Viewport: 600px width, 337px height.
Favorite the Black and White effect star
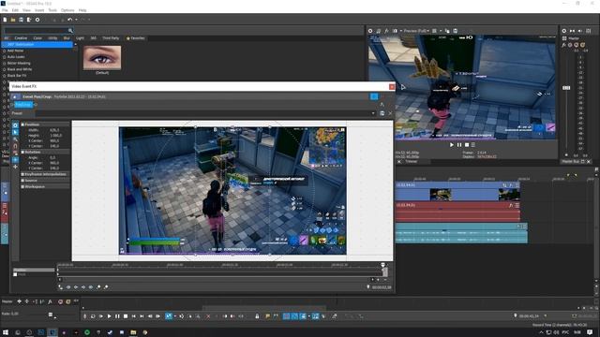[4, 69]
